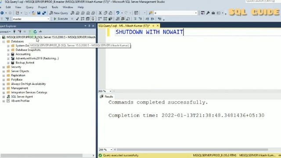Open the Tools menu
The width and height of the screenshot is (281, 158).
(54, 7)
